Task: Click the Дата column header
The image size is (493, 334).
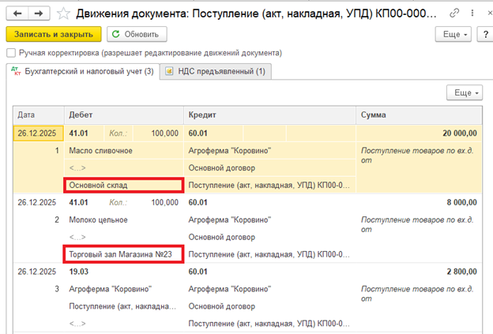Action: coord(39,115)
